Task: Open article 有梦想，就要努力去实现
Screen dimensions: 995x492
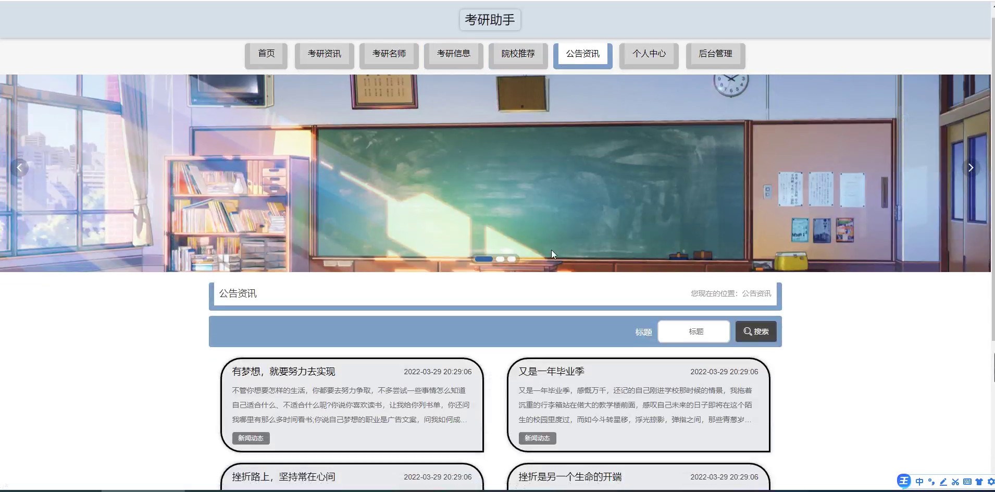Action: pos(283,372)
